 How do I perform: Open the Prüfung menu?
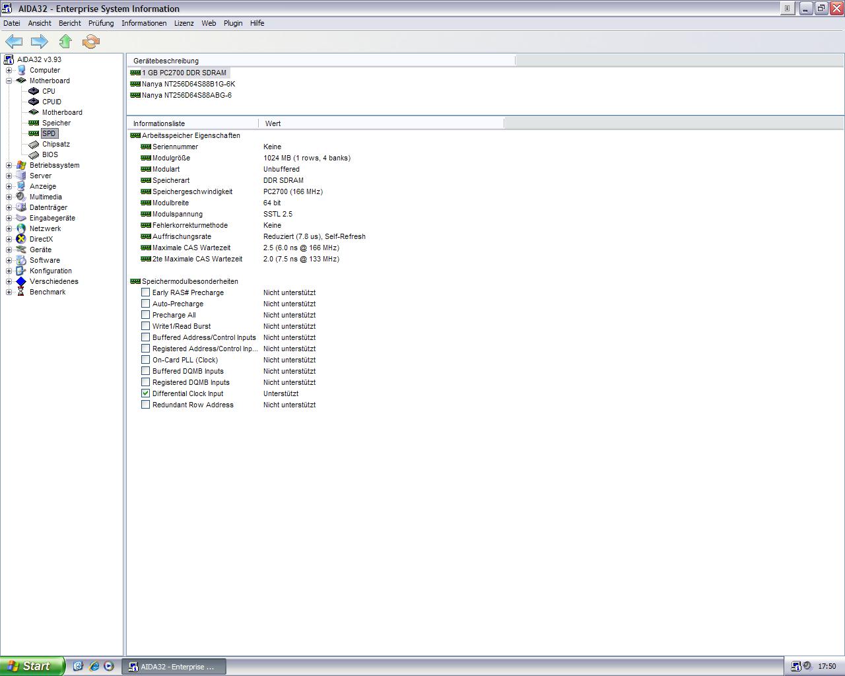click(x=101, y=23)
